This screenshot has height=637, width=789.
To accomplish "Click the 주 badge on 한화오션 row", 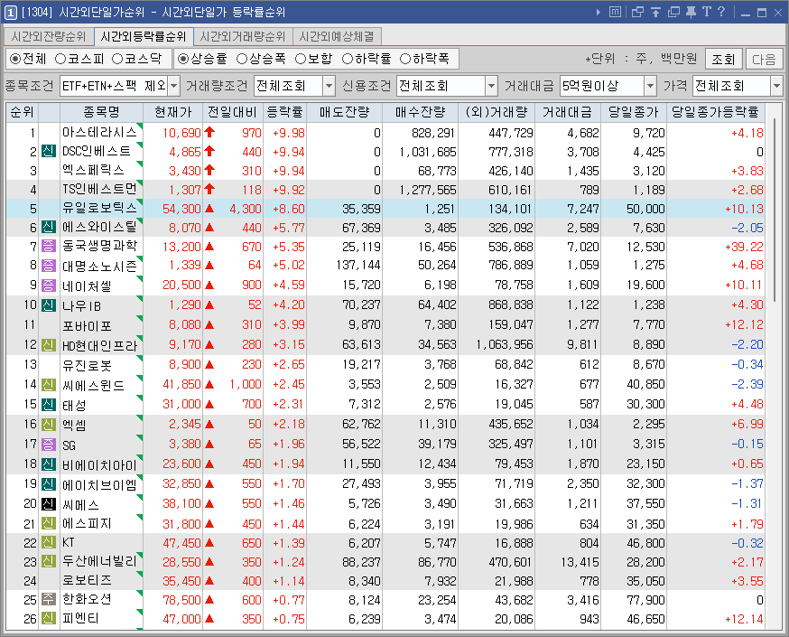I will tap(49, 600).
